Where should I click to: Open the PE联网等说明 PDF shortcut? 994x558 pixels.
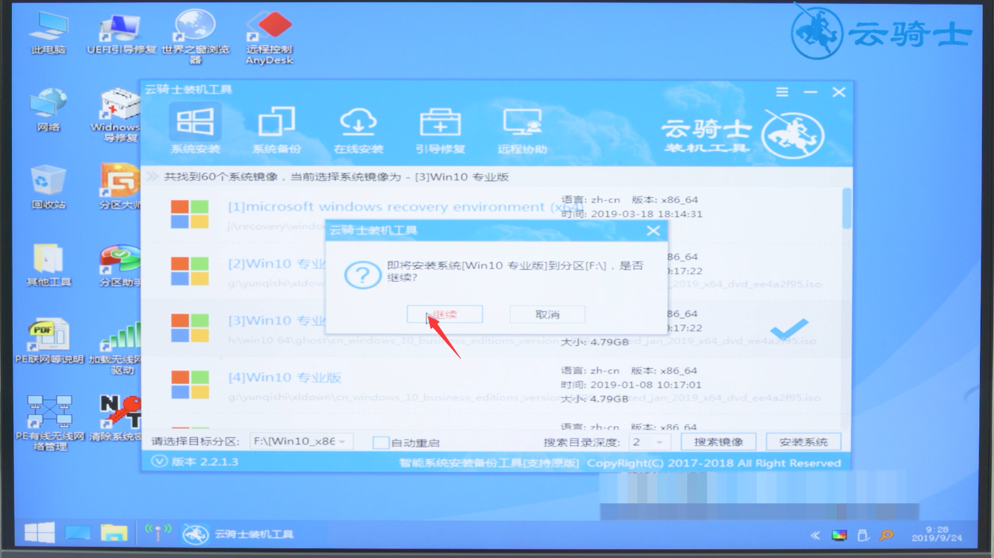(49, 342)
